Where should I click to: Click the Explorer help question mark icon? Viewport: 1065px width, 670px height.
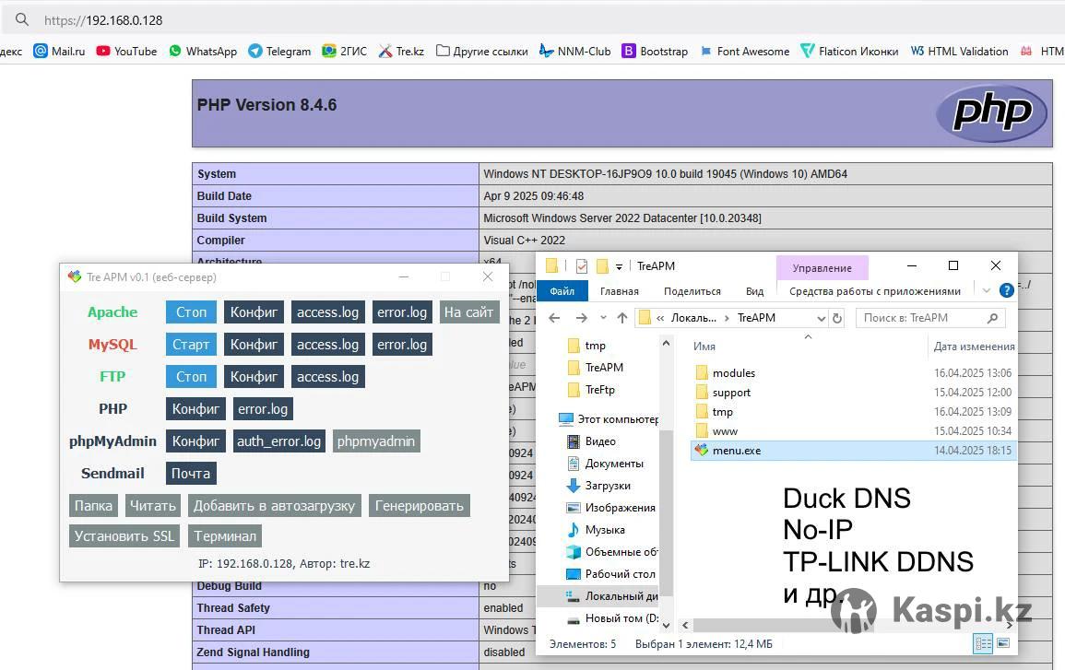(x=1007, y=290)
